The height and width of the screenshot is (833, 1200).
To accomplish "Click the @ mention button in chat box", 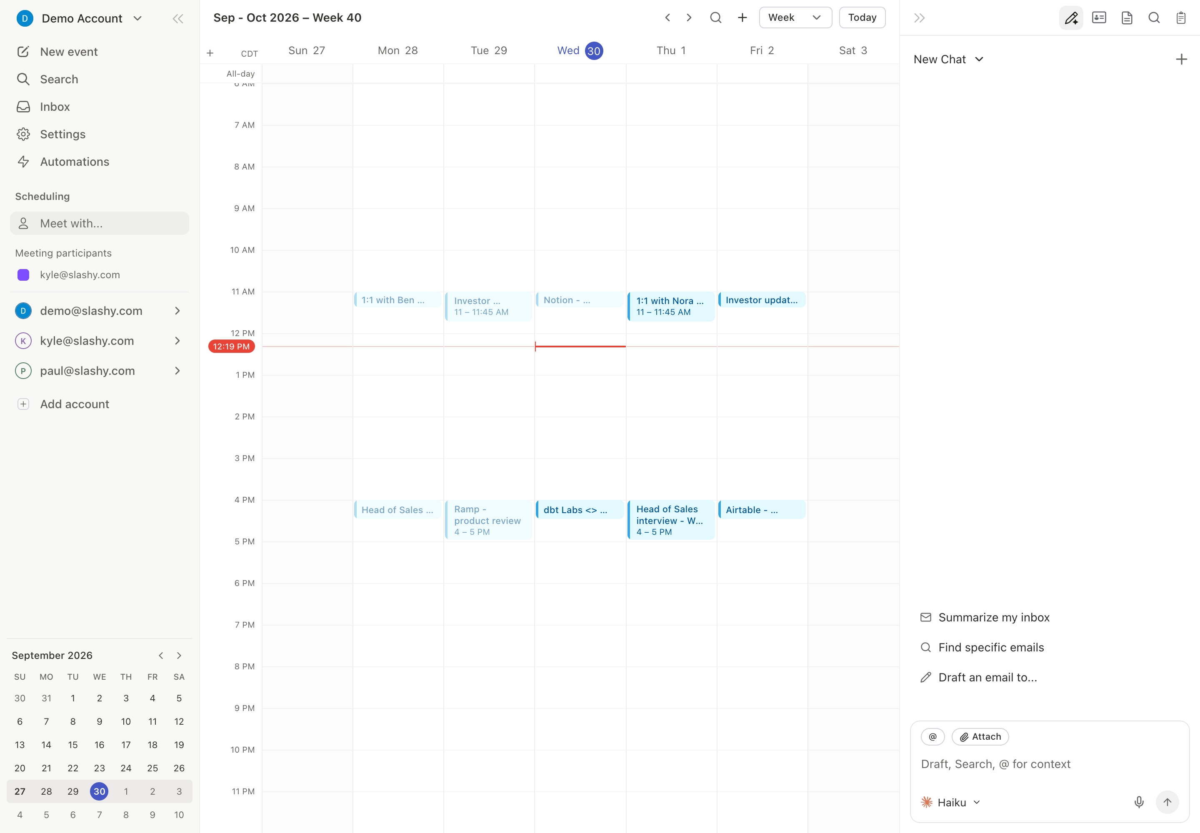I will pos(932,736).
